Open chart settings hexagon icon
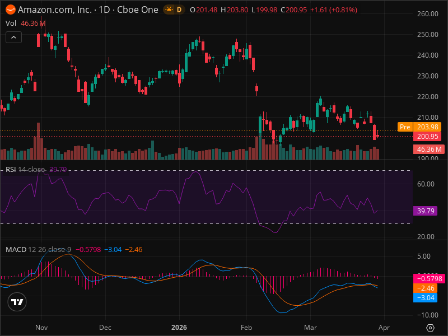This screenshot has width=448, height=336. tap(430, 328)
